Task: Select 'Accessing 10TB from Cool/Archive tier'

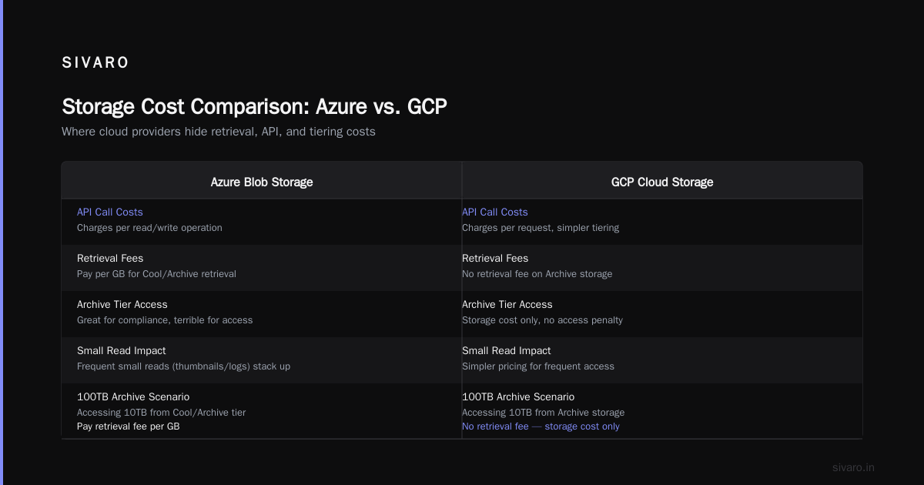Action: pos(162,413)
